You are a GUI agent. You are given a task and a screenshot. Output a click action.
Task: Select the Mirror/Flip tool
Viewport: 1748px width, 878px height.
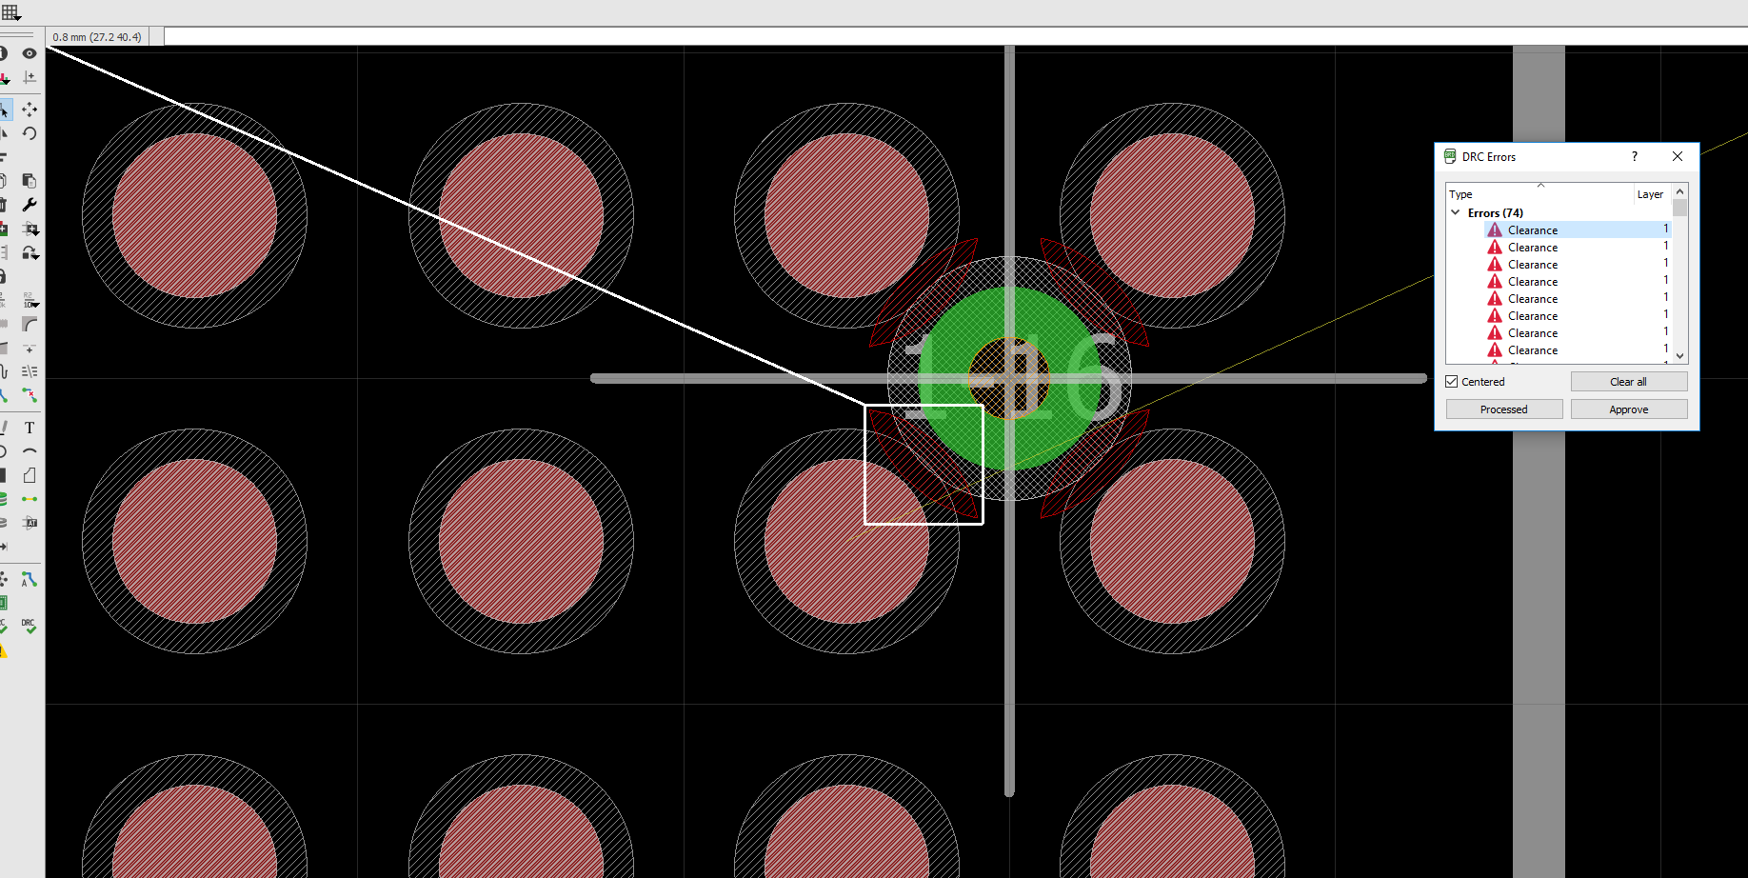point(5,133)
